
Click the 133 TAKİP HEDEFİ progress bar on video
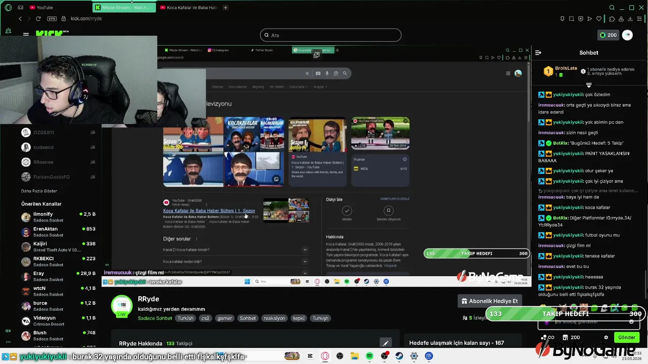tap(476, 253)
